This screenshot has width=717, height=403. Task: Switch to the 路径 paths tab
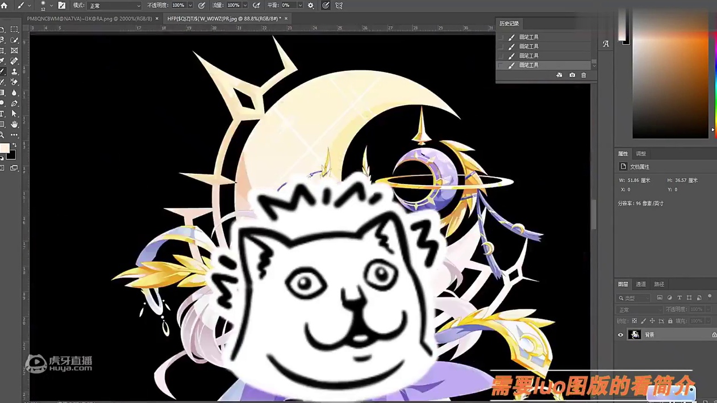(659, 284)
